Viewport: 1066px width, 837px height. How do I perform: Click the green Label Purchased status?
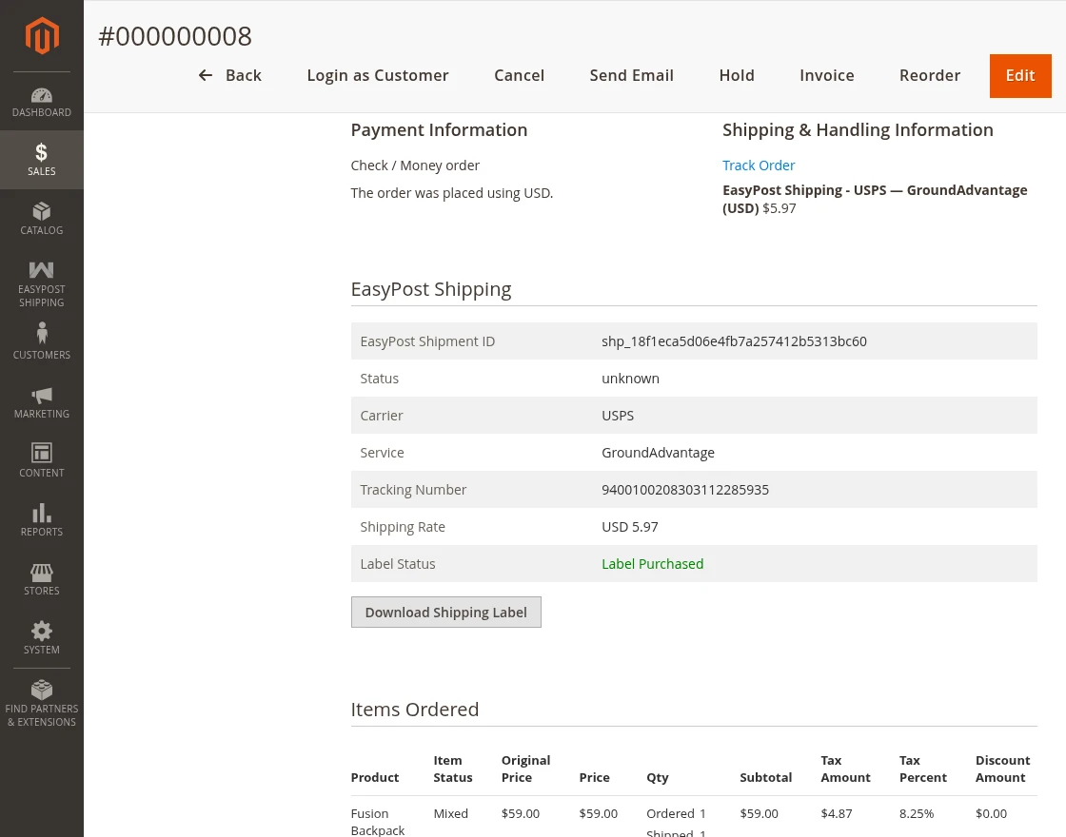pyautogui.click(x=652, y=564)
